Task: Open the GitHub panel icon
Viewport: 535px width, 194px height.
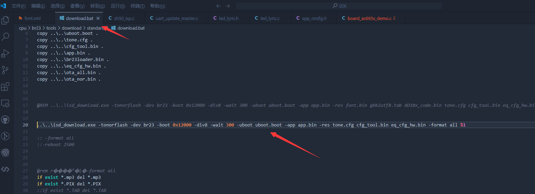Action: pyautogui.click(x=5, y=120)
